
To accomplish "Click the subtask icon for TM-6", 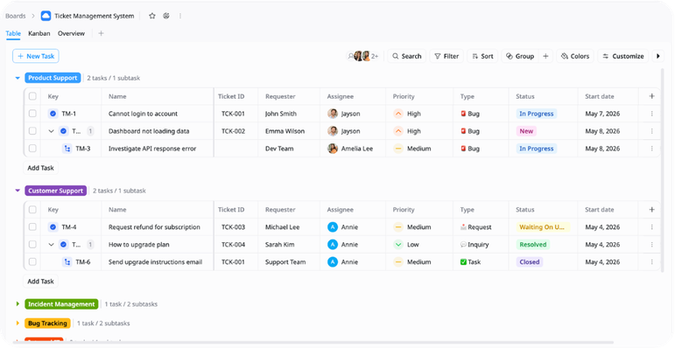I will coord(67,262).
